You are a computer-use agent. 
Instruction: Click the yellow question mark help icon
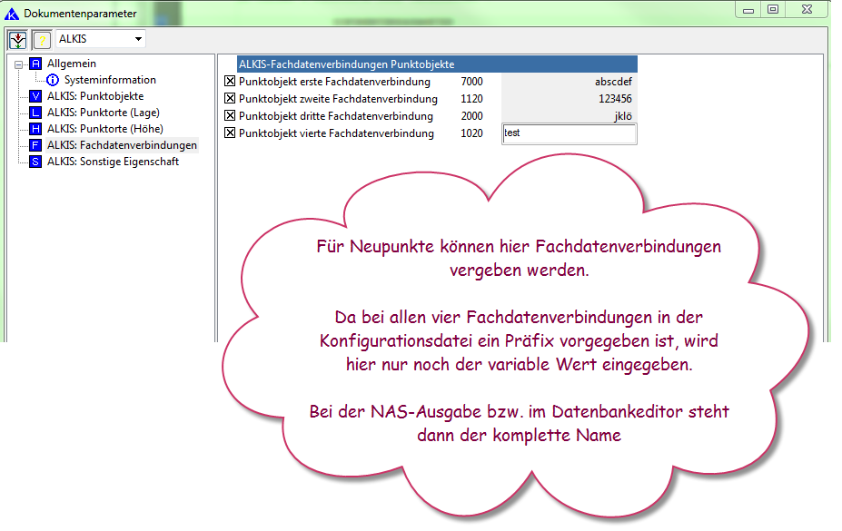(x=42, y=39)
